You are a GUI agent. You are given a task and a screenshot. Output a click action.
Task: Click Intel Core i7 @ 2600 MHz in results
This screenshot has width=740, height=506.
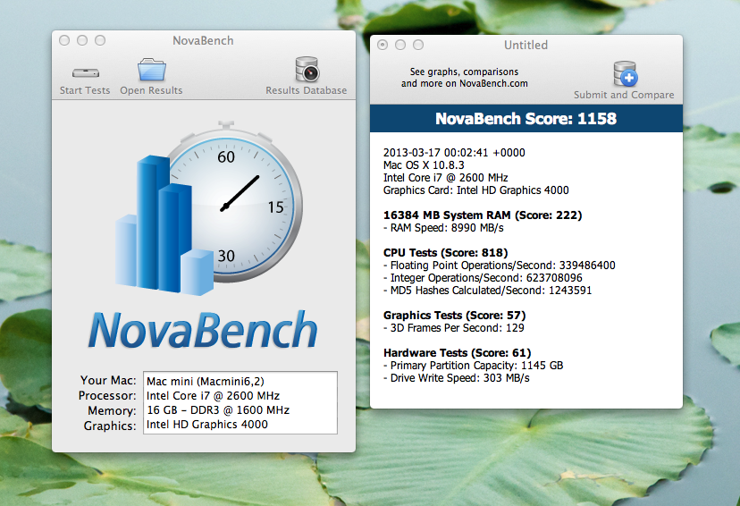tap(445, 178)
